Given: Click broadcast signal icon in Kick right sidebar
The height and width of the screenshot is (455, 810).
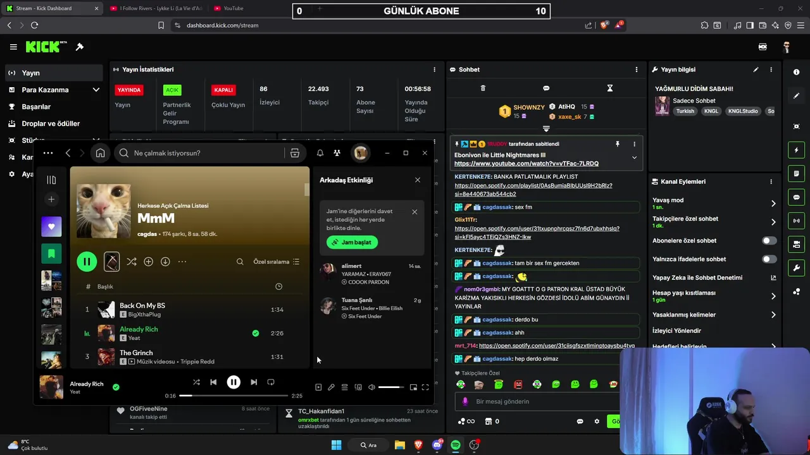Looking at the screenshot, I should click(797, 221).
